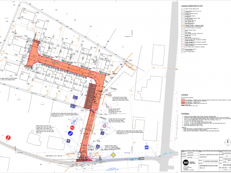Click the POZNÁMKA notes heading

click(185, 114)
